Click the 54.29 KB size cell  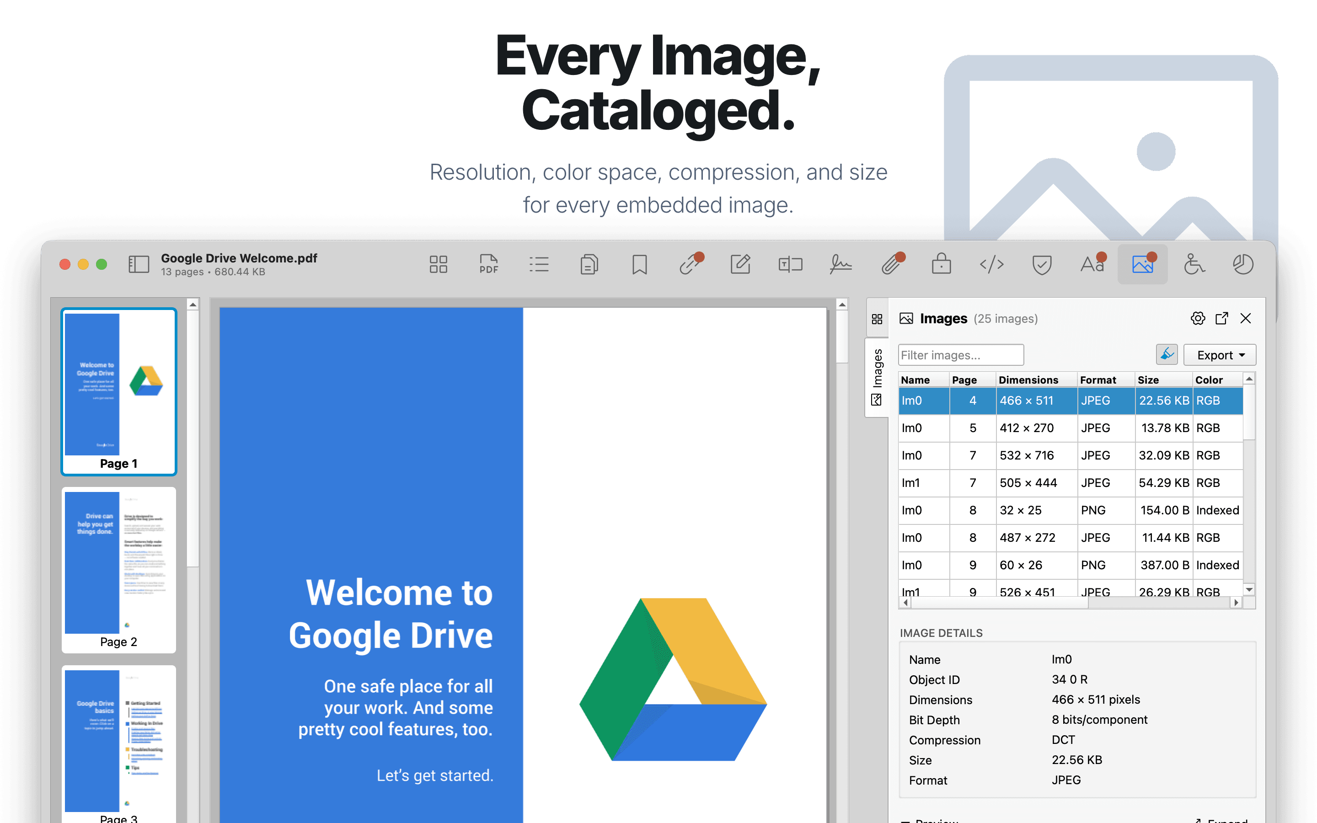tap(1163, 483)
